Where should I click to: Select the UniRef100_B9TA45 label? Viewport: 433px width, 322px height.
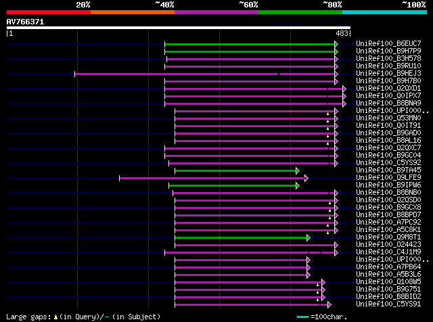point(388,170)
